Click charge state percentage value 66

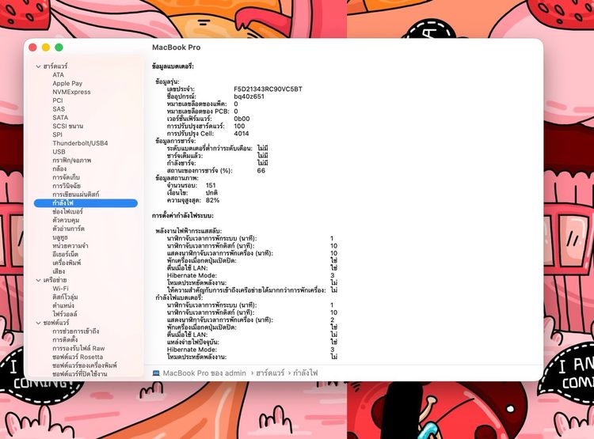261,171
